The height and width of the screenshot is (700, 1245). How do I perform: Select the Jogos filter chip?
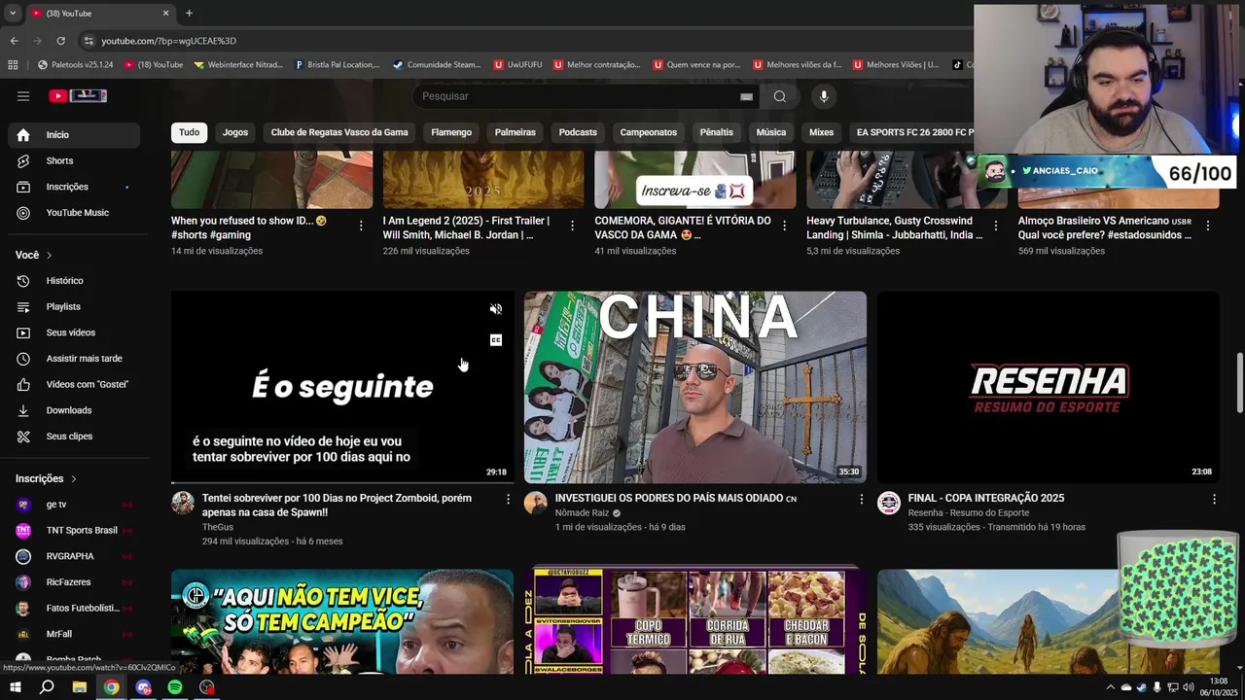click(235, 132)
